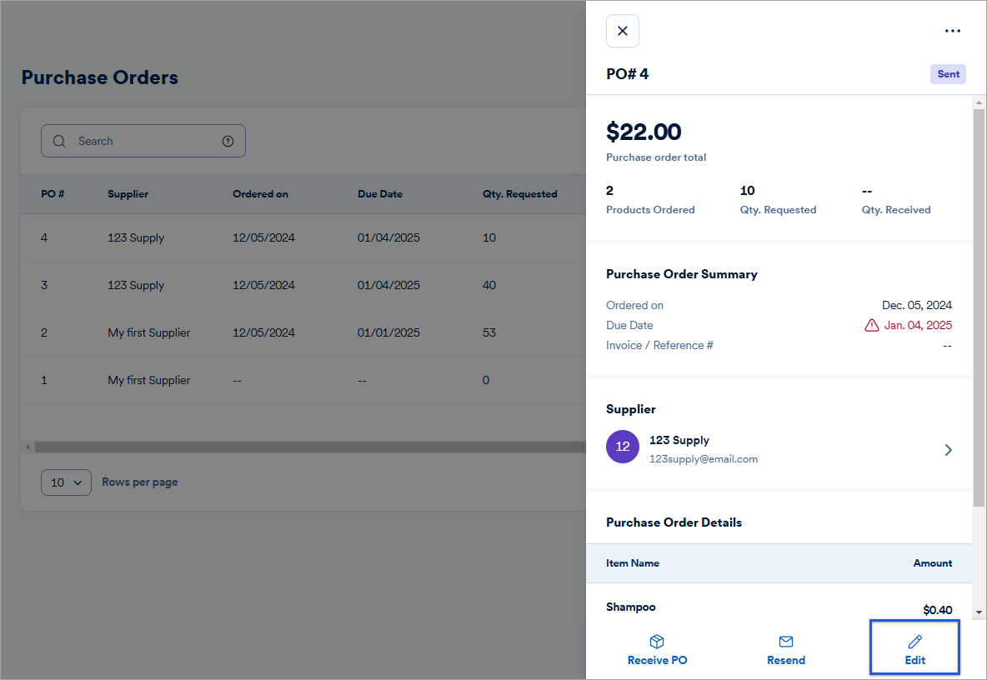Sort by the Supplier column header

point(128,193)
